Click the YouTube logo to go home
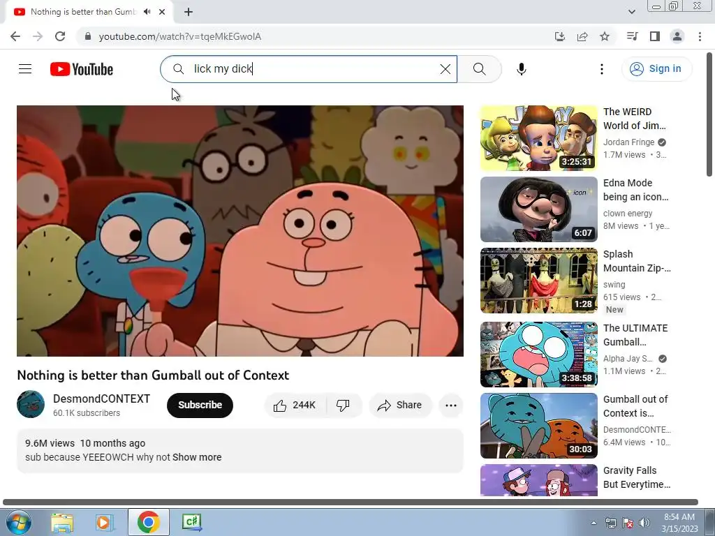Screen dimensions: 715x536 click(x=82, y=69)
